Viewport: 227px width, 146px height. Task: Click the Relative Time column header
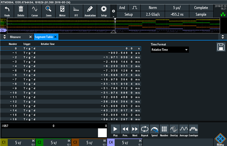pos(48,44)
